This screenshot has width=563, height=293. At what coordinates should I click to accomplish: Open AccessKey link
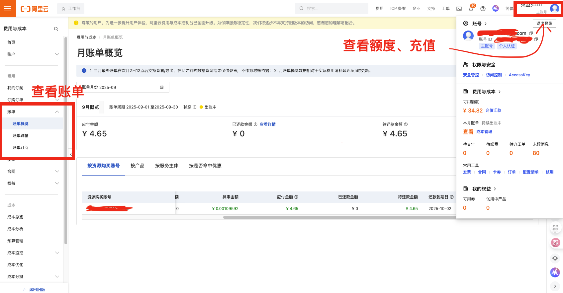pyautogui.click(x=519, y=75)
